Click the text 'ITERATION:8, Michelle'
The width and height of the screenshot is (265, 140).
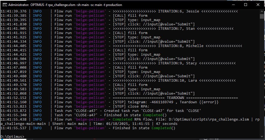(181, 46)
